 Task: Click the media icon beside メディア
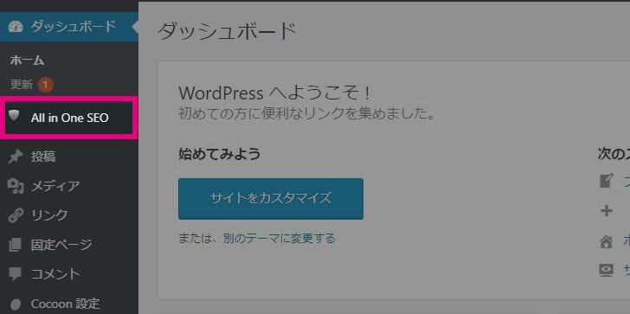(16, 186)
